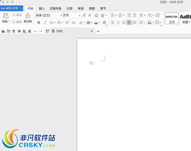This screenshot has height=151, width=191.
Task: Click the tab list grid icon
Action: click(47, 31)
